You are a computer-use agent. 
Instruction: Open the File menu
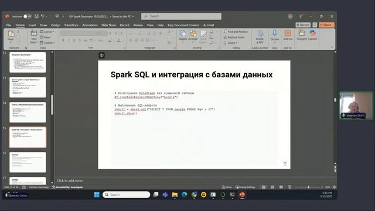tap(9, 25)
